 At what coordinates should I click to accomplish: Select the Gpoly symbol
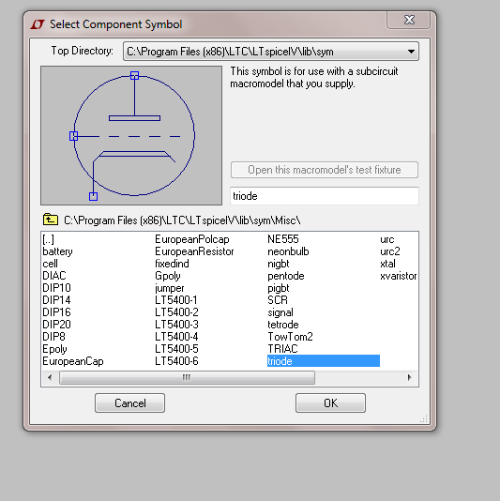168,276
